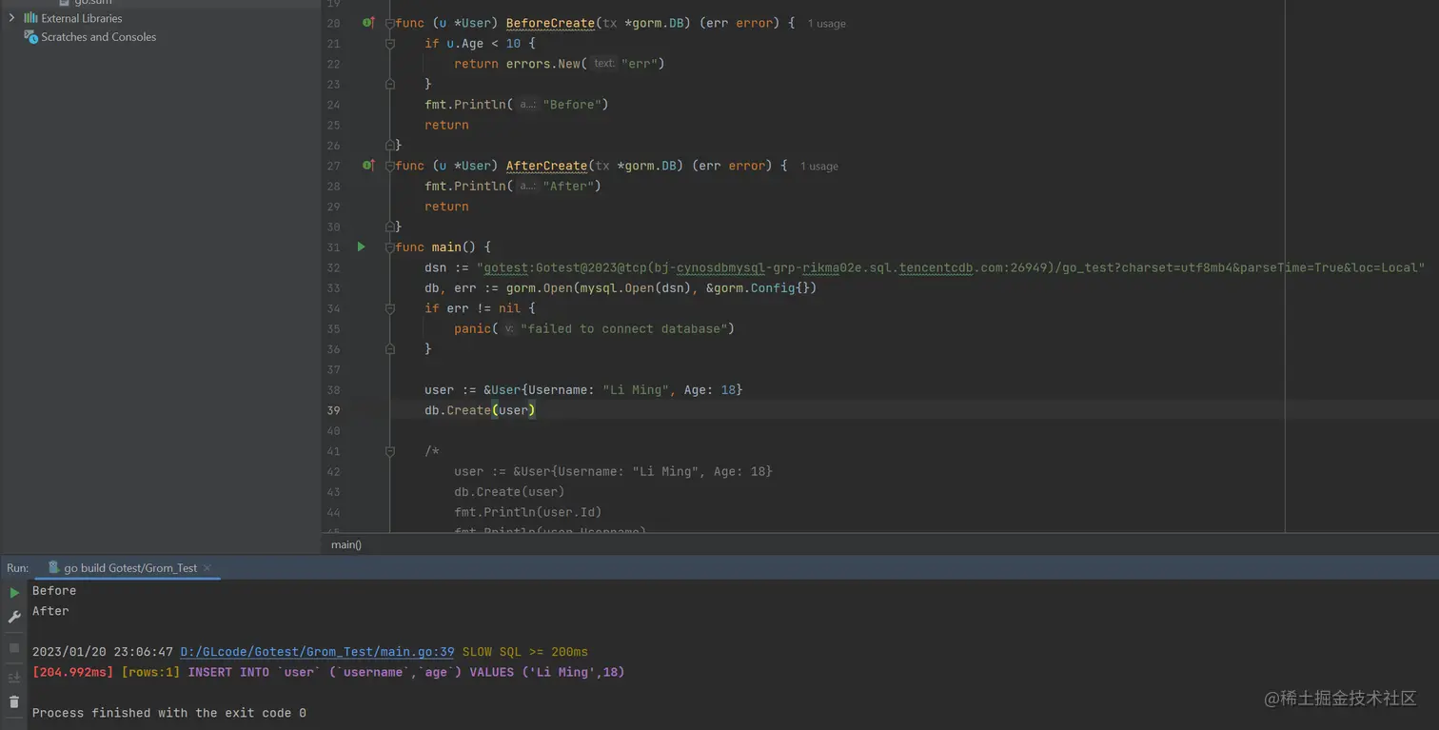Click the 'Run:' panel label
The width and height of the screenshot is (1439, 730).
click(18, 568)
